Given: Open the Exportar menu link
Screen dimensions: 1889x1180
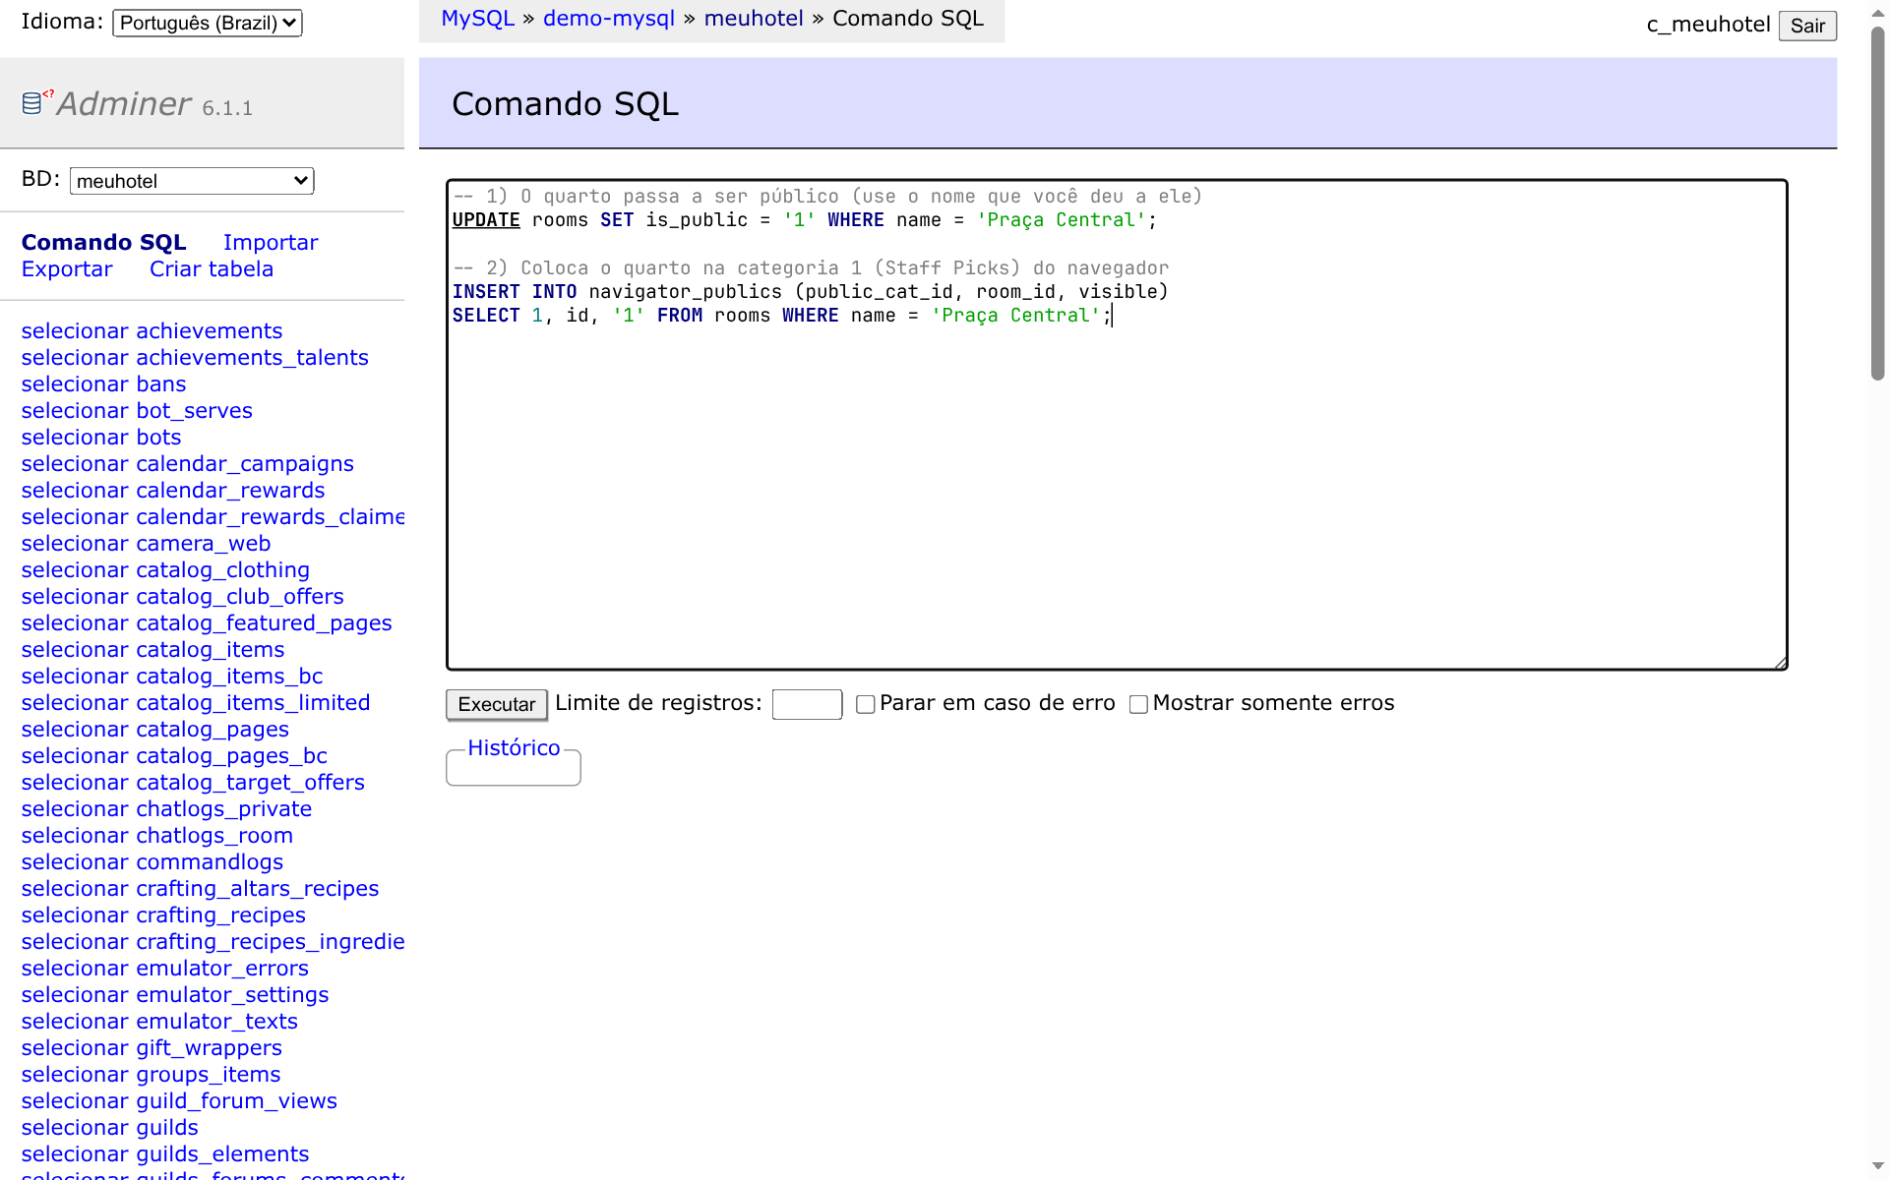Looking at the screenshot, I should (x=67, y=269).
